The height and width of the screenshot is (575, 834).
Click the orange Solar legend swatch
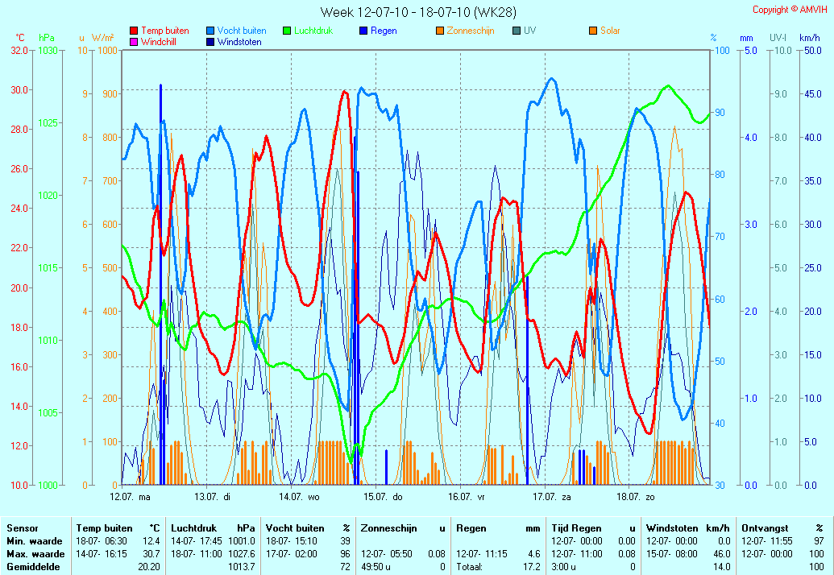point(593,31)
